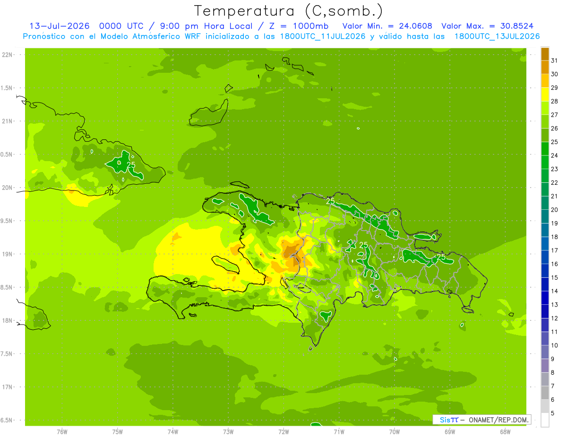This screenshot has width=567, height=438.
Task: Click the dark orange legend swatch above 31
Action: [545, 54]
